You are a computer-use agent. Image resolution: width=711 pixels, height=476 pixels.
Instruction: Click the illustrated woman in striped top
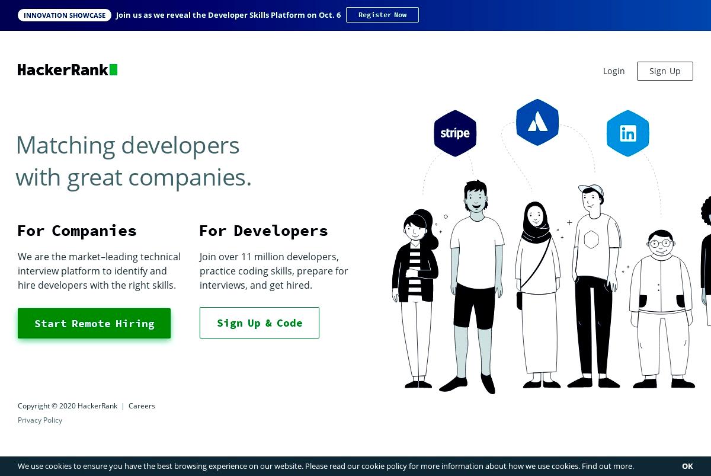click(415, 298)
